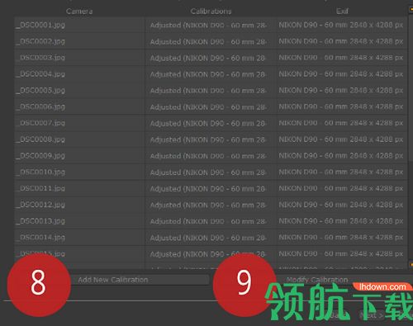Click Exif cell in the _DSC0014.jpg row
This screenshot has width=413, height=326.
pyautogui.click(x=342, y=238)
